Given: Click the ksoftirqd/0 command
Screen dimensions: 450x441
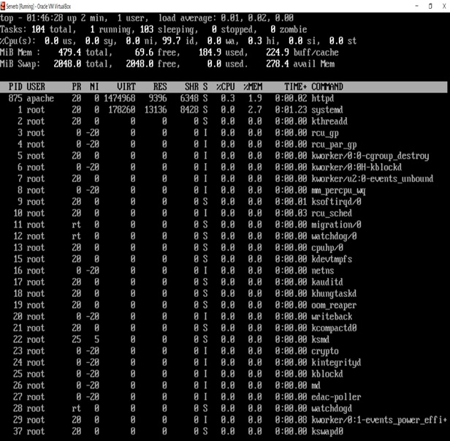Looking at the screenshot, I should 336,202.
